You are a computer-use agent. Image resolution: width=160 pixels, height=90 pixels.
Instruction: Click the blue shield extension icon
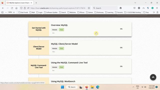pos(148,8)
